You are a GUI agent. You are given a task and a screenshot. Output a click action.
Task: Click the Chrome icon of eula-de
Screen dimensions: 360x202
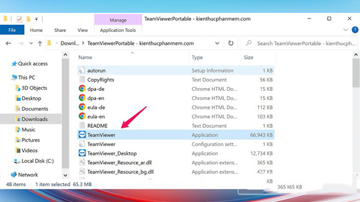tap(82, 107)
